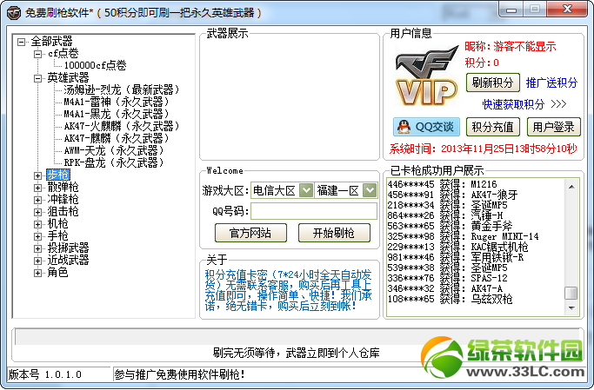Click the CF VIP logo image
The height and width of the screenshot is (390, 594).
[425, 79]
